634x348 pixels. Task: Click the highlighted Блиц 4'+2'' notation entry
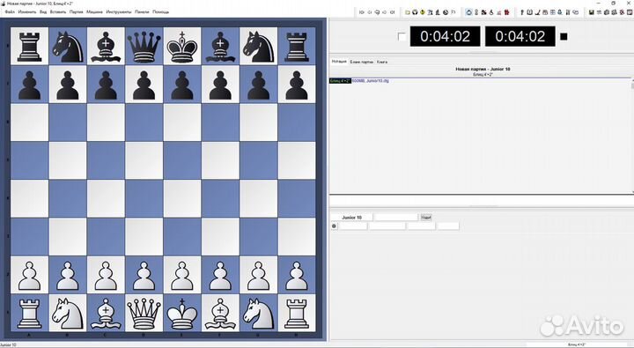pos(340,81)
